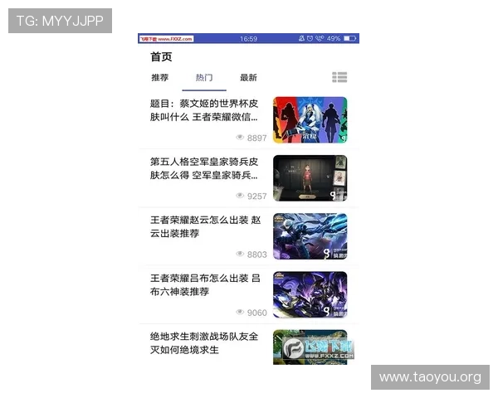
Task: Tap the 吕布 article thumbnail
Action: click(310, 294)
